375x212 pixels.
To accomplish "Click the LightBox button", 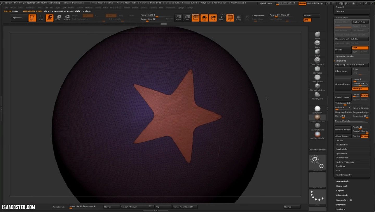I will click(x=19, y=18).
